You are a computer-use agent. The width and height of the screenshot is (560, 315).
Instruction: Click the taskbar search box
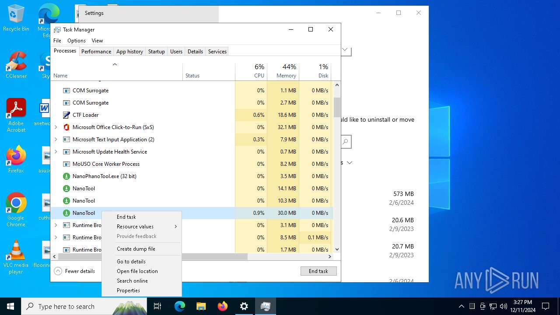[84, 306]
